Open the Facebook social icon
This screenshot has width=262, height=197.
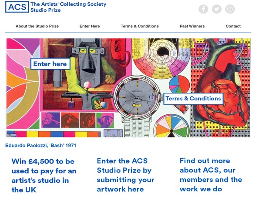point(203,9)
